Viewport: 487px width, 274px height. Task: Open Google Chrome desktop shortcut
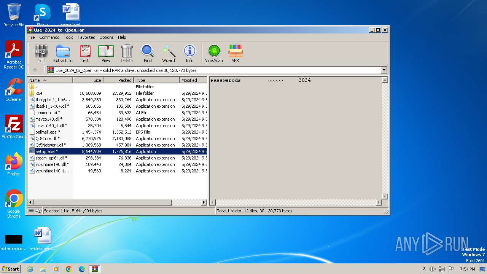(14, 204)
